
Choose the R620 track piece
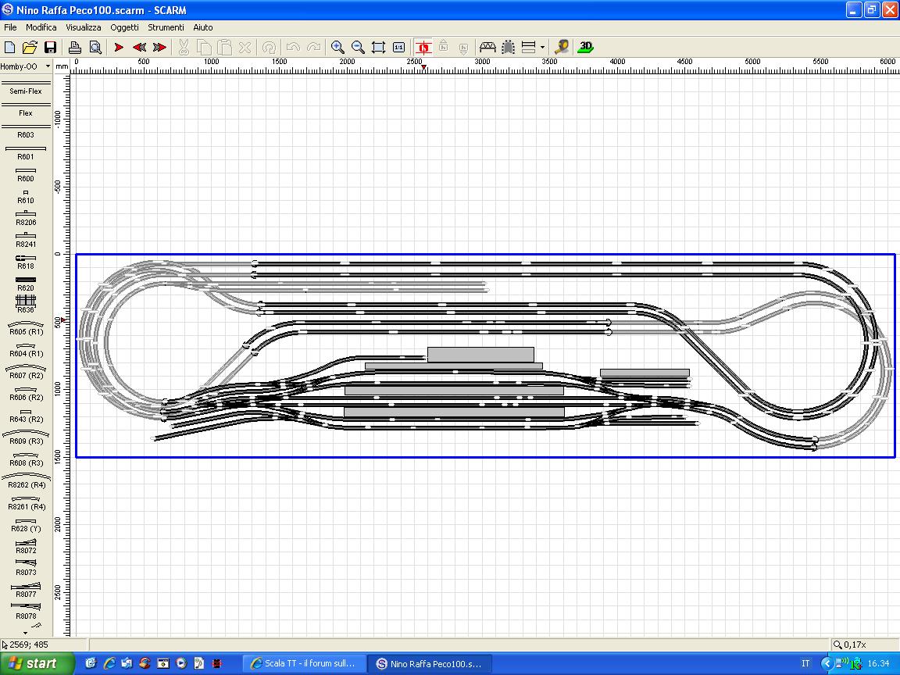(x=26, y=284)
